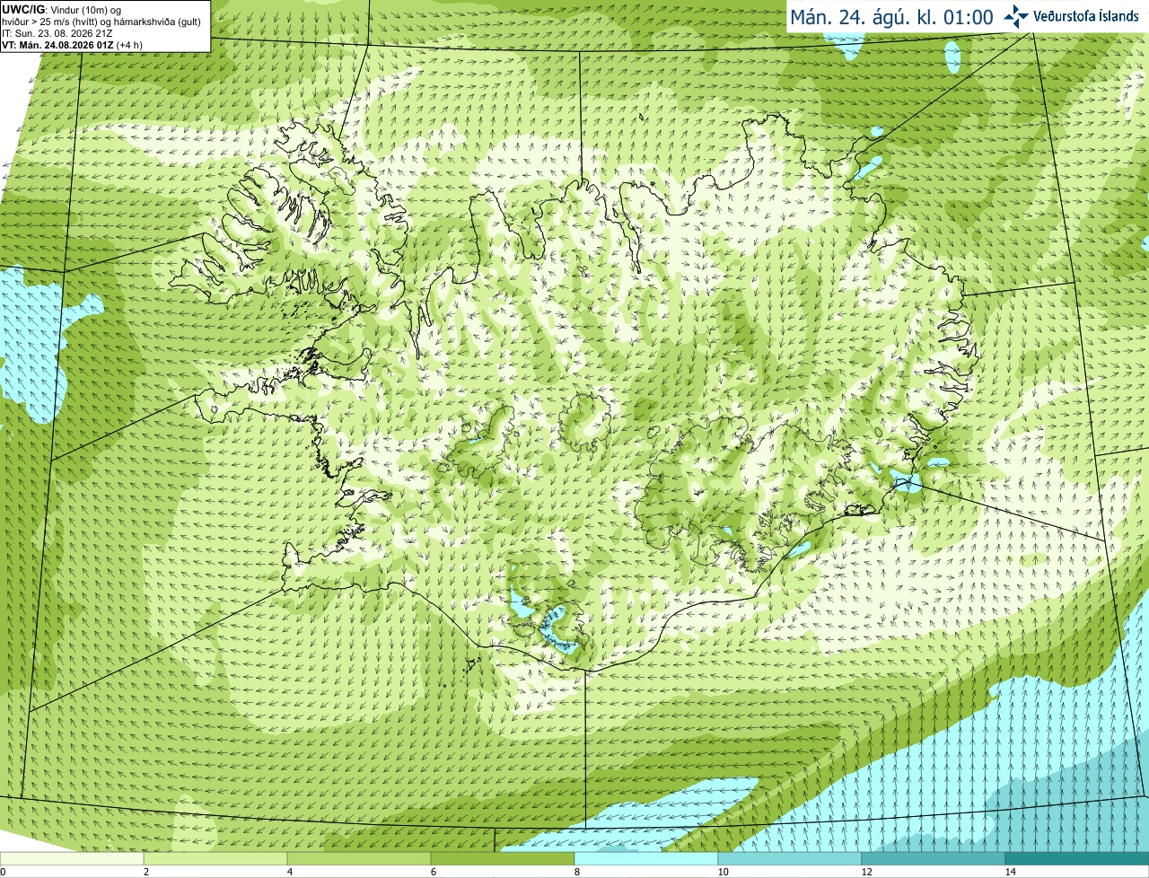Click the legend scale label 2
Viewport: 1149px width, 878px height.
tap(145, 872)
